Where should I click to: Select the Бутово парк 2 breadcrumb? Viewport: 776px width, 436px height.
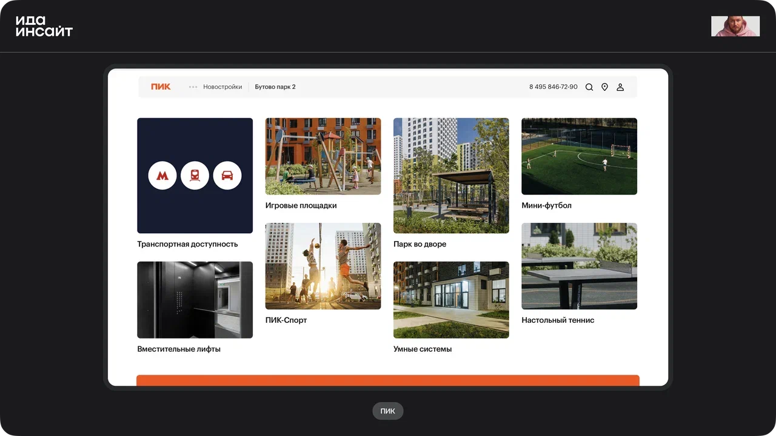click(x=275, y=87)
